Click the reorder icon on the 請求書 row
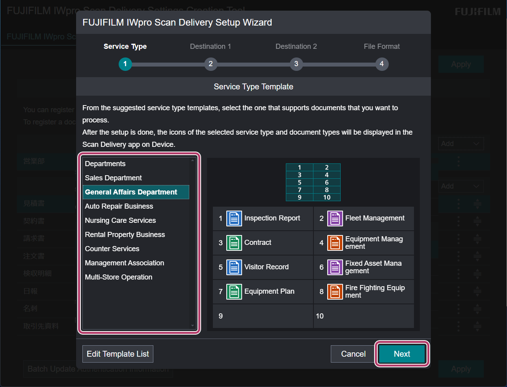Viewport: 507px width, 387px height. click(x=477, y=238)
